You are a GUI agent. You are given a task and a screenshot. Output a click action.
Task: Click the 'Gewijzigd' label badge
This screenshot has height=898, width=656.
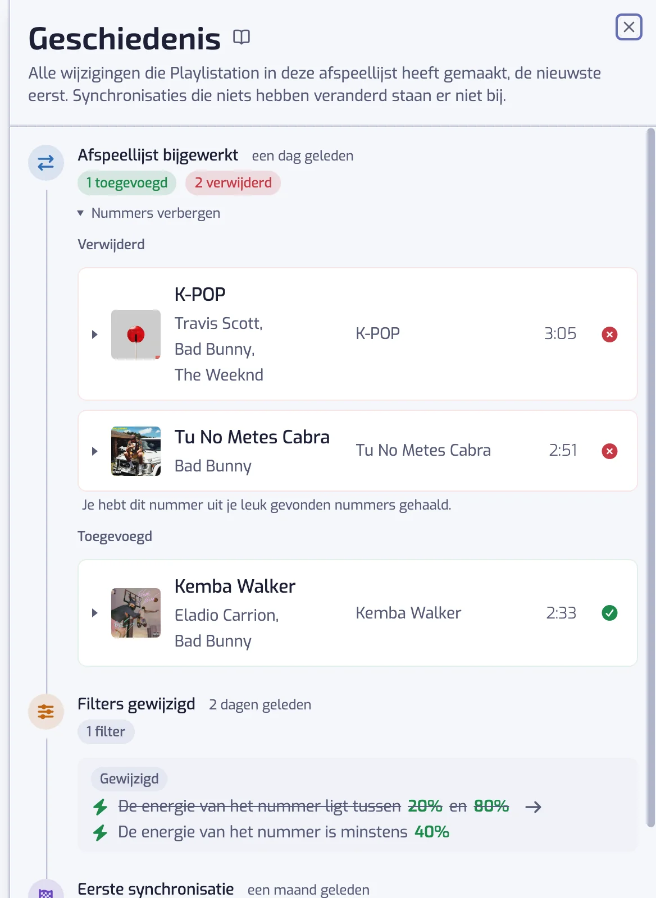click(x=129, y=779)
